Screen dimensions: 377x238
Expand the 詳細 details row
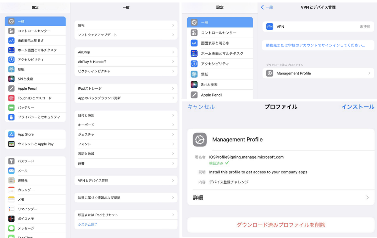coord(281,198)
